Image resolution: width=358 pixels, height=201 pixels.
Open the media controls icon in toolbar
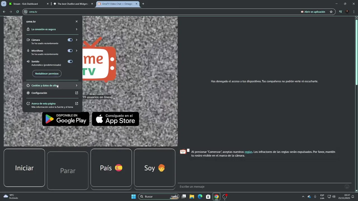coord(340,12)
